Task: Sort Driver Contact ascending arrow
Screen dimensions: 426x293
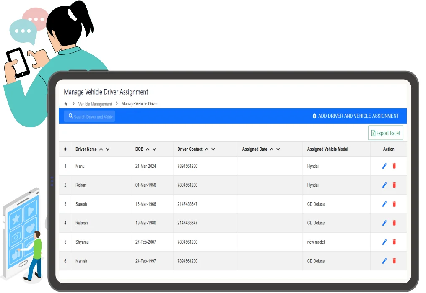Action: pos(207,149)
